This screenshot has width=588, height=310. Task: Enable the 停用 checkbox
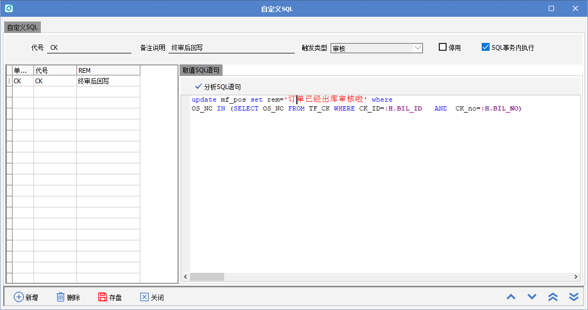pyautogui.click(x=443, y=47)
